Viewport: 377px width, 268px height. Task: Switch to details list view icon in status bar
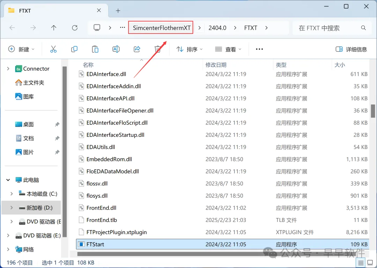(x=361, y=263)
